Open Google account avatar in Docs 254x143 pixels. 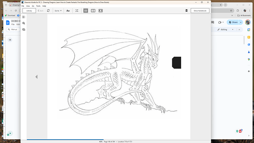tap(248, 22)
